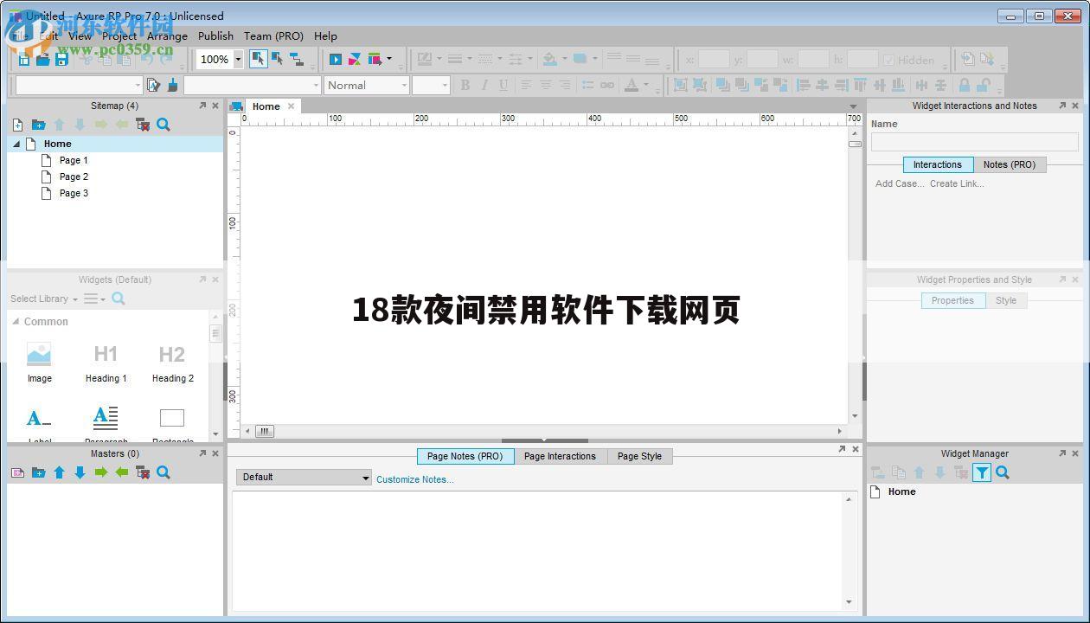Screen dimensions: 1090x623
Task: Open the Team (PRO) menu
Action: click(x=273, y=35)
